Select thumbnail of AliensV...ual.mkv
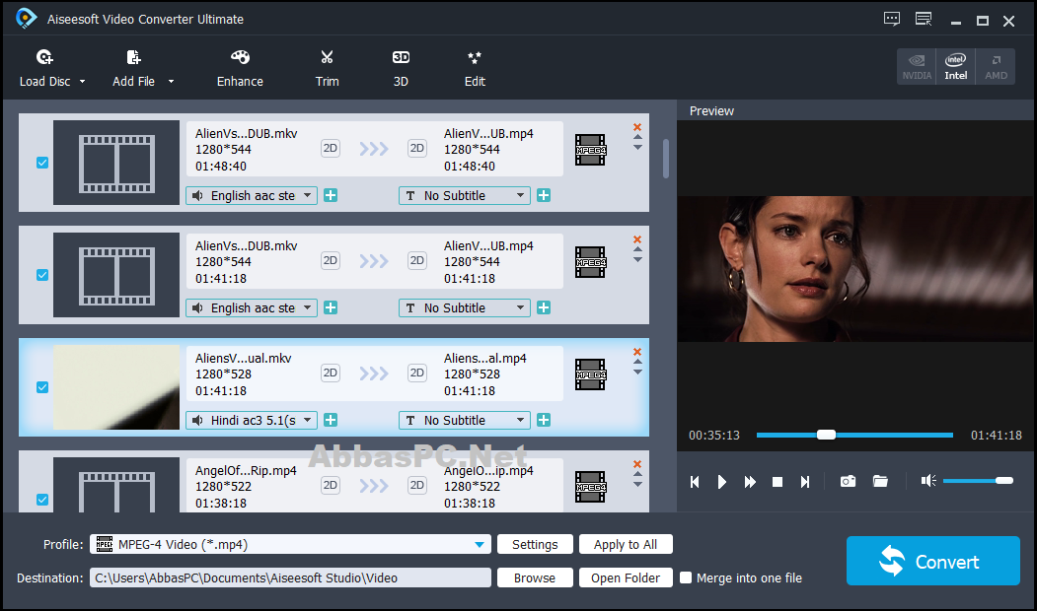This screenshot has width=1037, height=611. [x=116, y=387]
